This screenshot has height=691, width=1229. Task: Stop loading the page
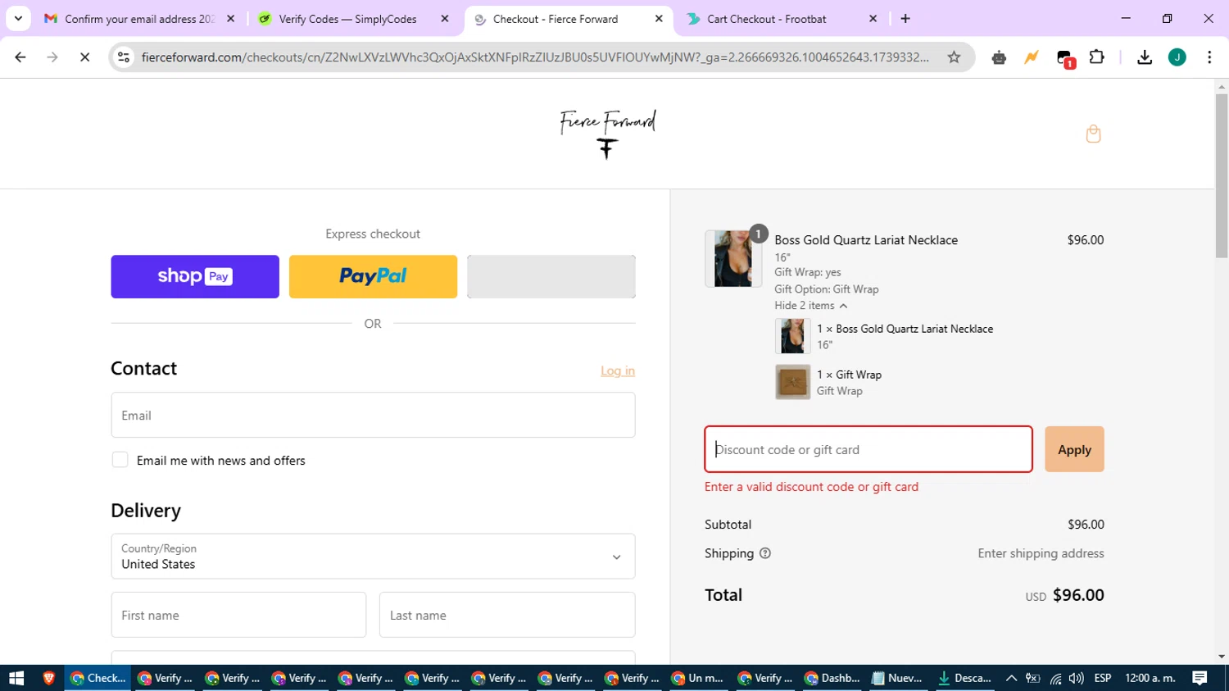(84, 57)
